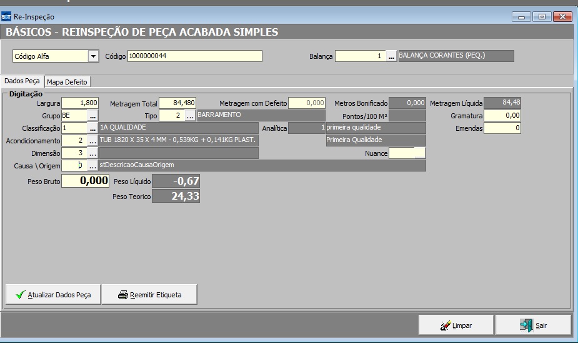The height and width of the screenshot is (343, 578).
Task: Expand the Código Alfa dropdown
Action: click(94, 56)
